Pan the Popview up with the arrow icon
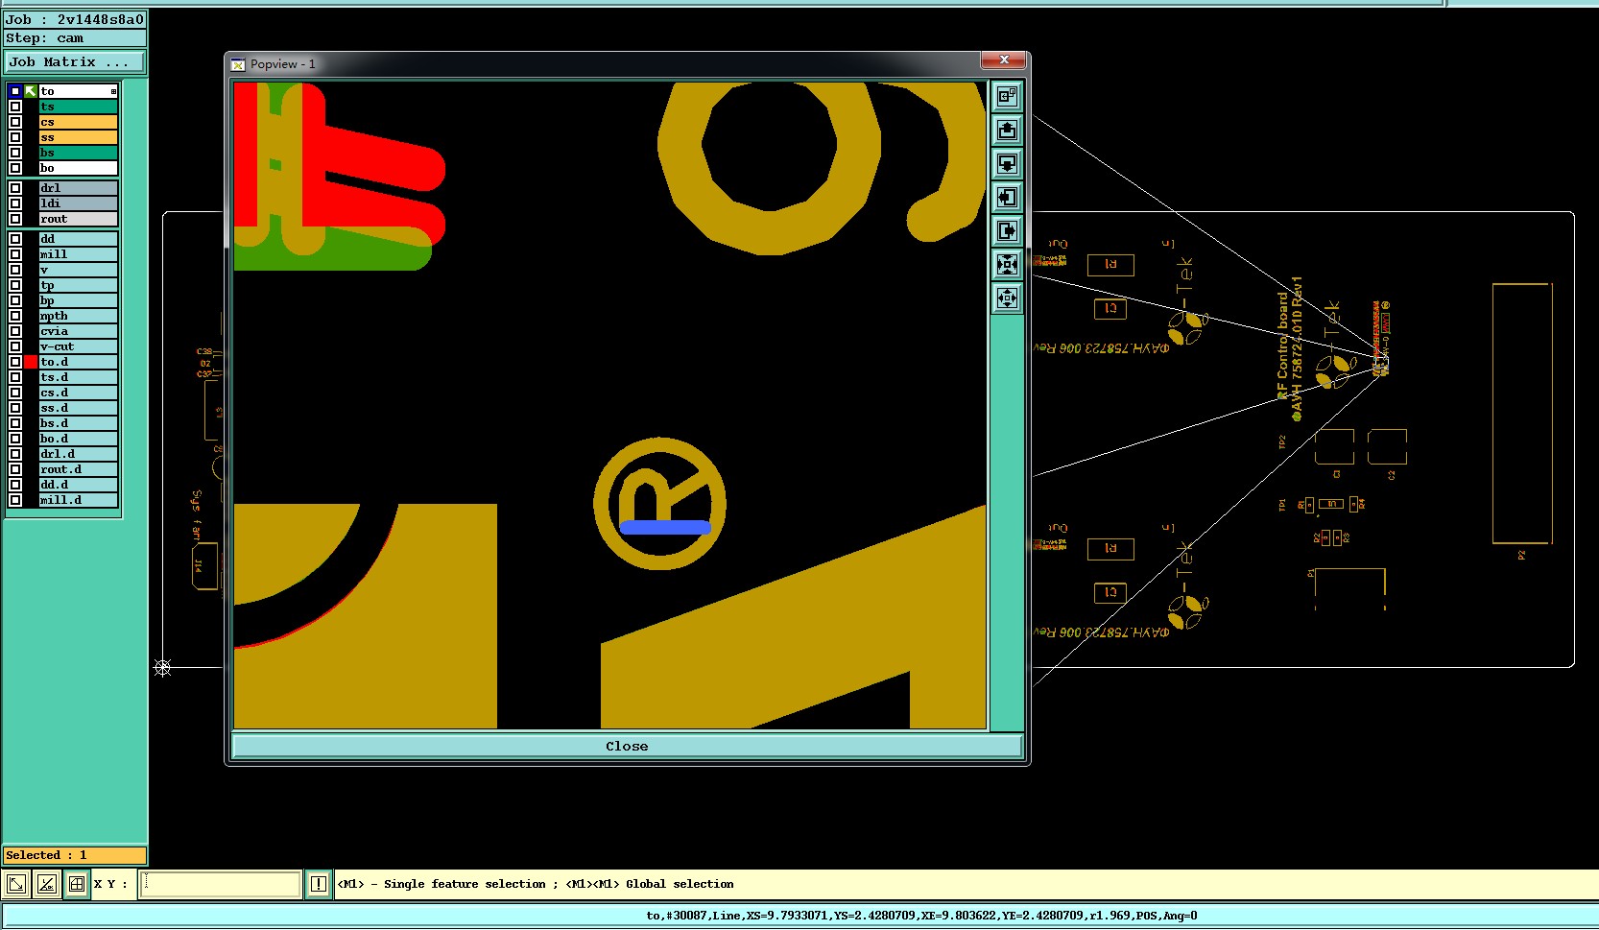The width and height of the screenshot is (1599, 930). tap(1007, 130)
